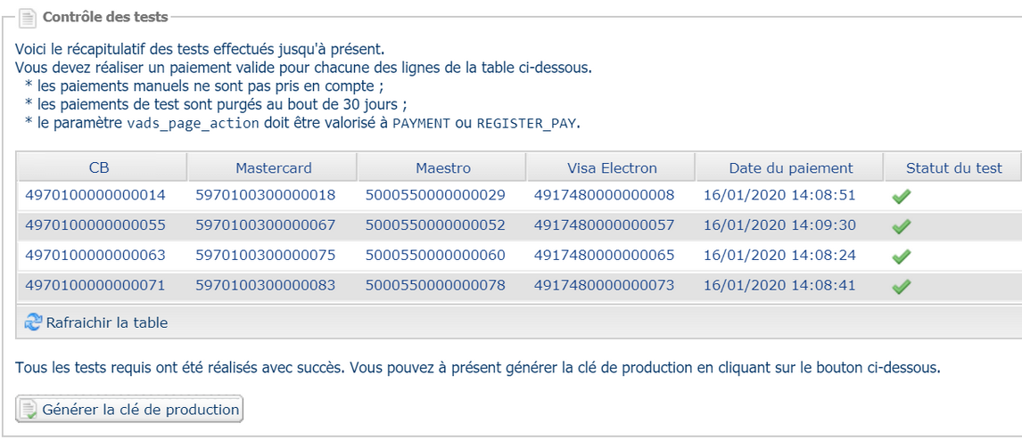Click the Rafraichir la table link

tap(106, 322)
